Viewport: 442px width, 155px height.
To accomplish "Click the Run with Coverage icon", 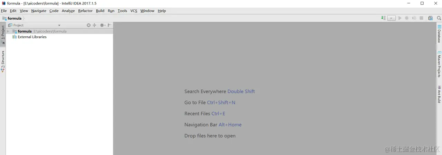I will click(414, 18).
